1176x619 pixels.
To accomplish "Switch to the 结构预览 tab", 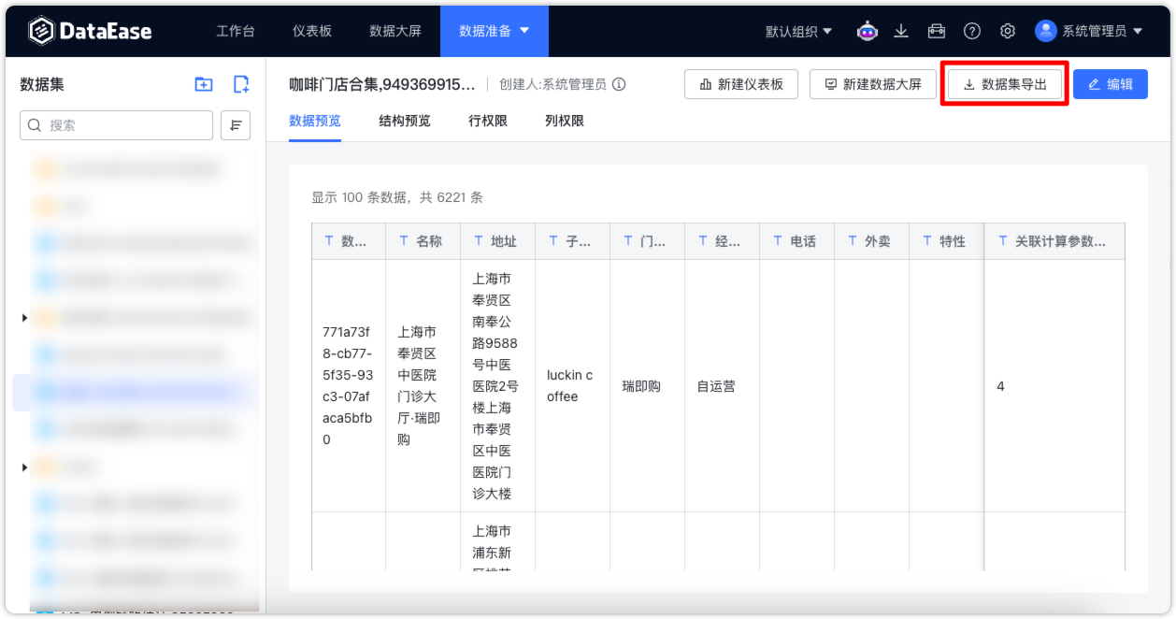I will pos(403,121).
